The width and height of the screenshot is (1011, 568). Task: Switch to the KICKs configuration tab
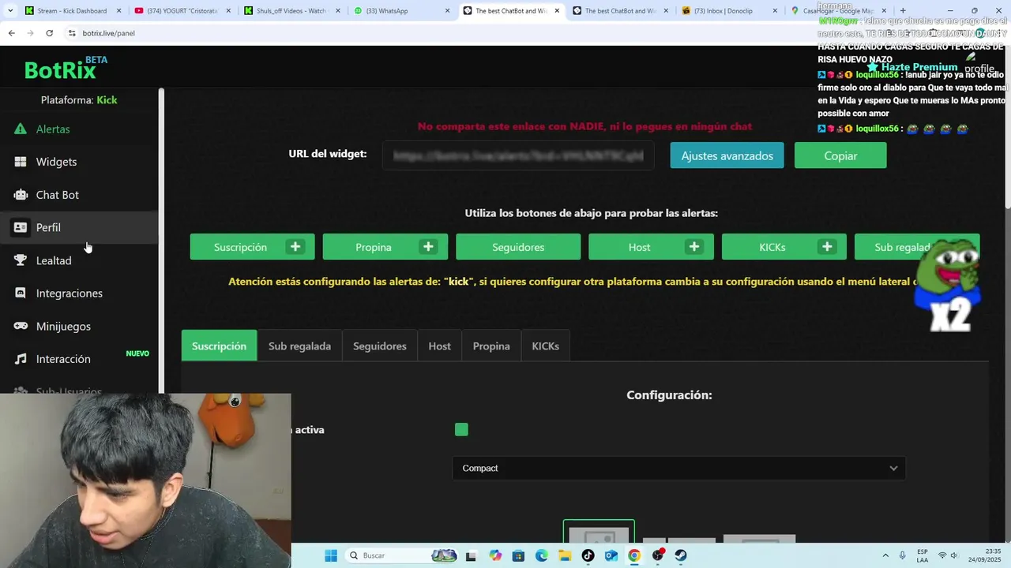[545, 346]
